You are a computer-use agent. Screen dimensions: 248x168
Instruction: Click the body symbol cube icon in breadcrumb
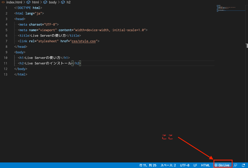[x=45, y=2]
